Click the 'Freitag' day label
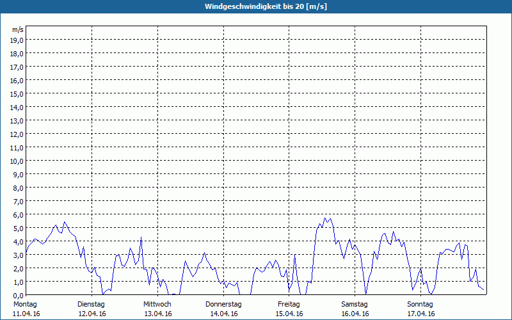This screenshot has width=512, height=320. click(x=289, y=305)
